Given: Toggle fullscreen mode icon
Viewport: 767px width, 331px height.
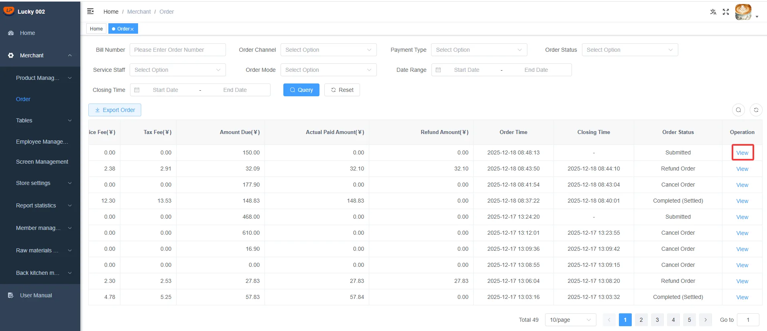Looking at the screenshot, I should 726,12.
